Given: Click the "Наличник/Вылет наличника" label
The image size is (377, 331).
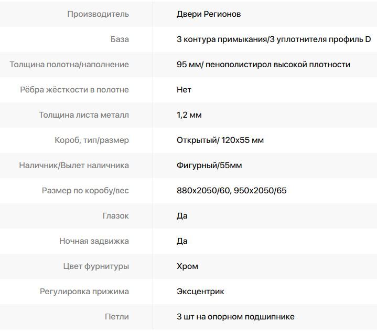Looking at the screenshot, I should click(x=74, y=165).
